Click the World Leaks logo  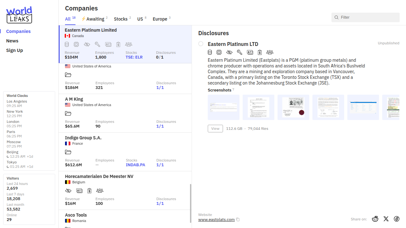[19, 15]
